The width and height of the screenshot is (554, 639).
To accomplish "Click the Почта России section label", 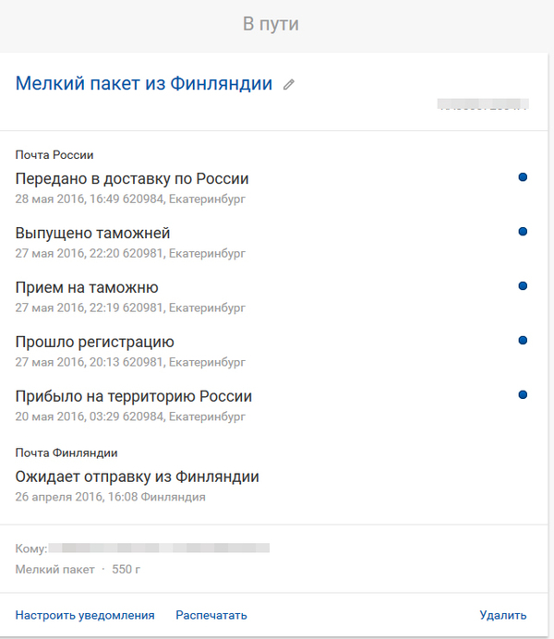I will pyautogui.click(x=54, y=155).
